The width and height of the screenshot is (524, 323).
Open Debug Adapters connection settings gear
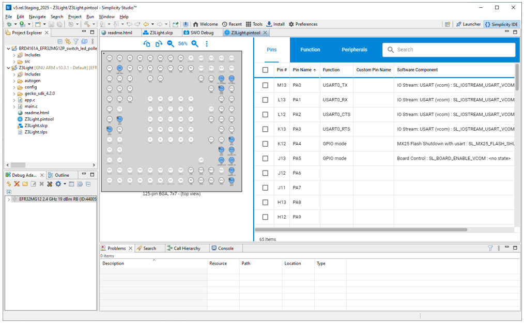click(58, 183)
